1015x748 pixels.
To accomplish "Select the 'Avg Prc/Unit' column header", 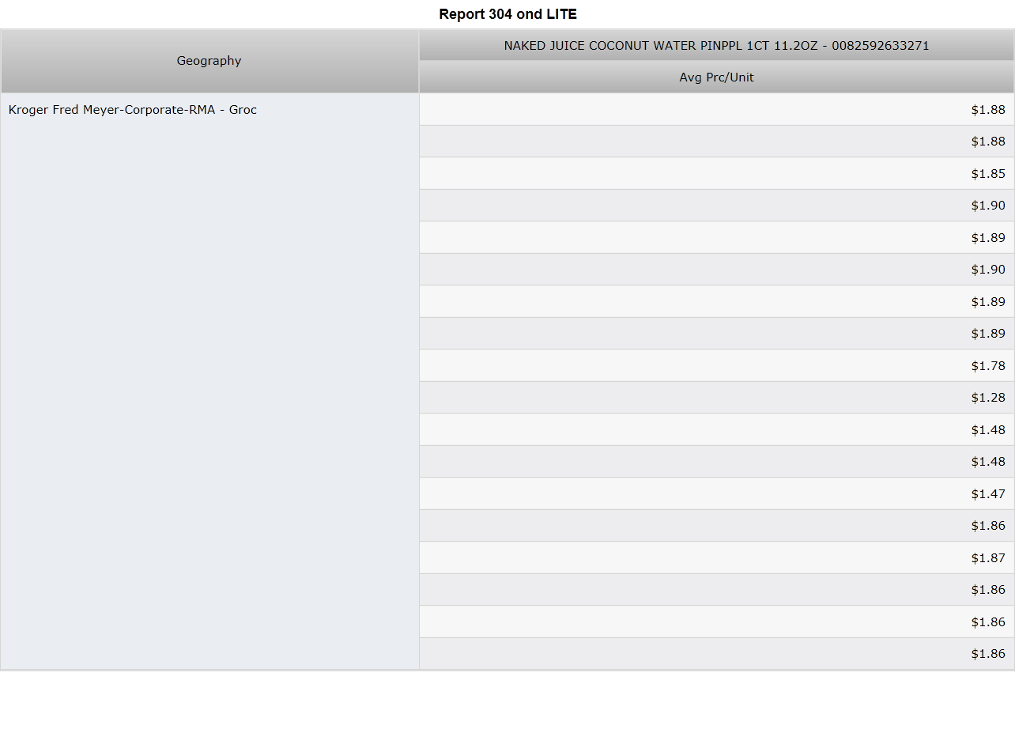I will pyautogui.click(x=716, y=77).
